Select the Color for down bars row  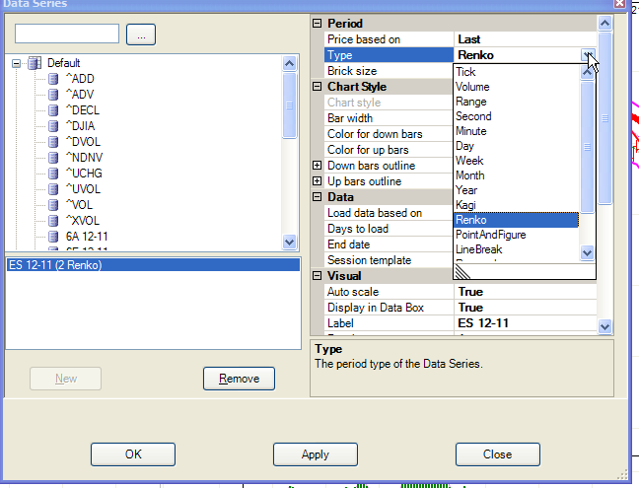[389, 134]
